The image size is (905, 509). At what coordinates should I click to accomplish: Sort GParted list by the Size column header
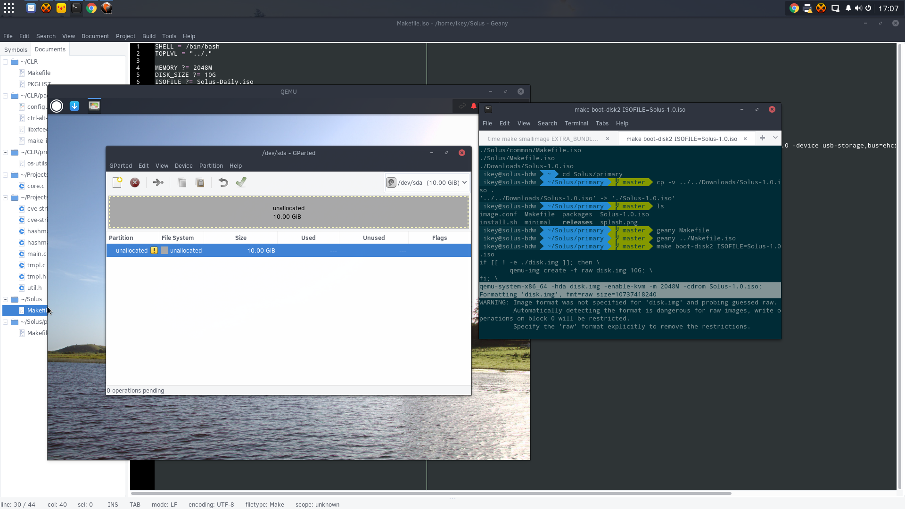click(240, 238)
